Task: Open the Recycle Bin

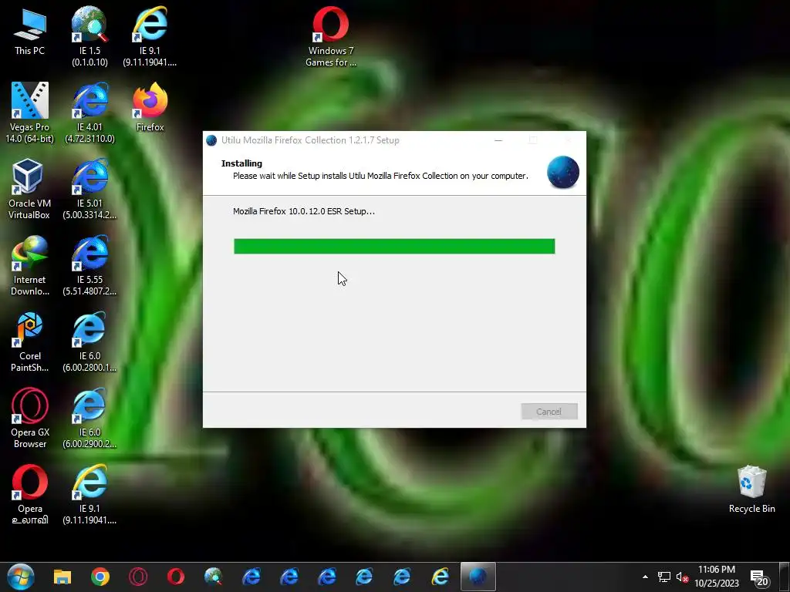Action: click(x=751, y=489)
